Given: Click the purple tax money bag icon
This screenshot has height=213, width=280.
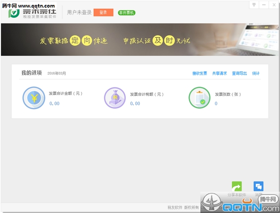Looking at the screenshot, I should click(x=115, y=98).
